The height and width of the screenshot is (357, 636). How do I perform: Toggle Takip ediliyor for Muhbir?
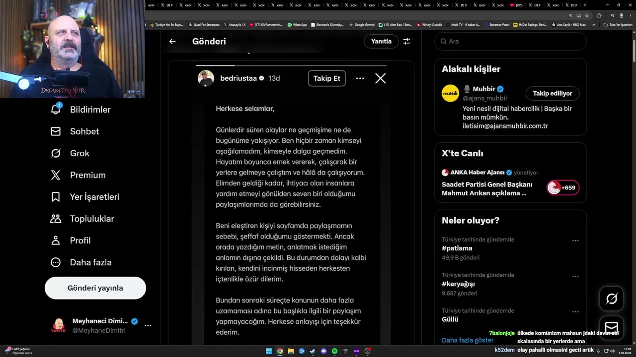pyautogui.click(x=553, y=93)
